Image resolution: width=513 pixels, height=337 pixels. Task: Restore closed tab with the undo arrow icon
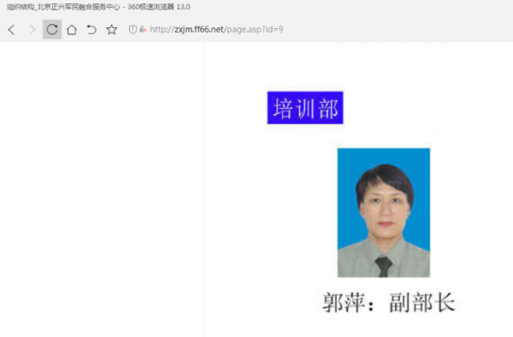pos(91,29)
